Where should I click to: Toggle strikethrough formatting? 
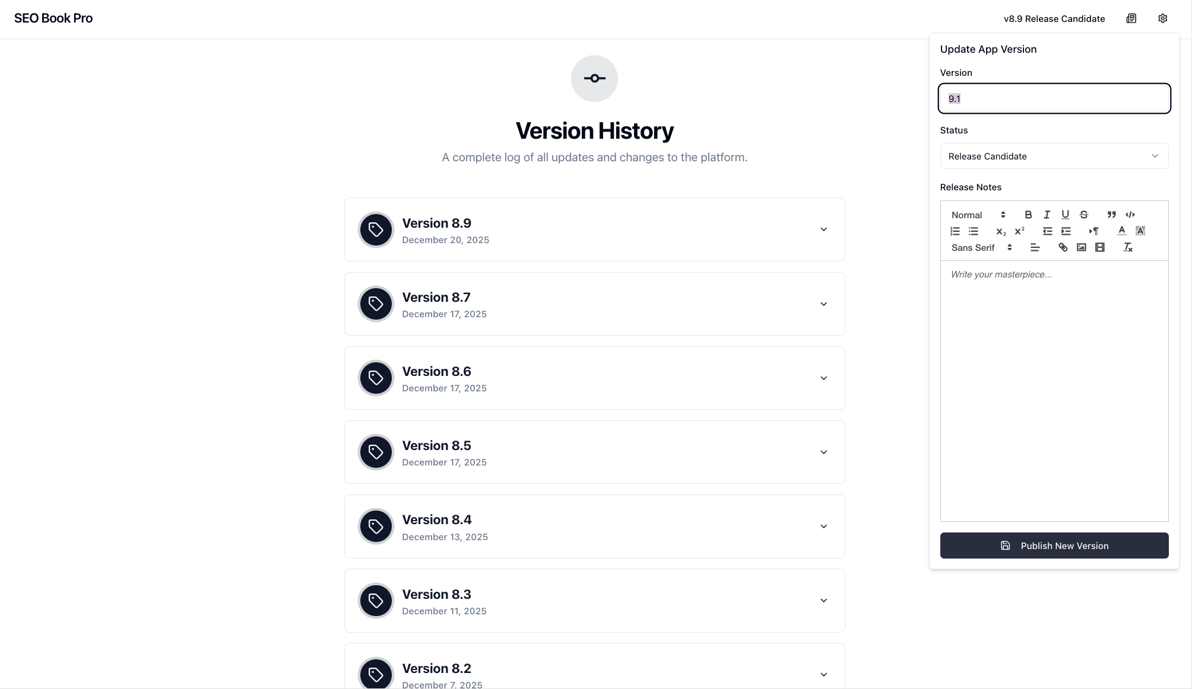click(x=1083, y=215)
